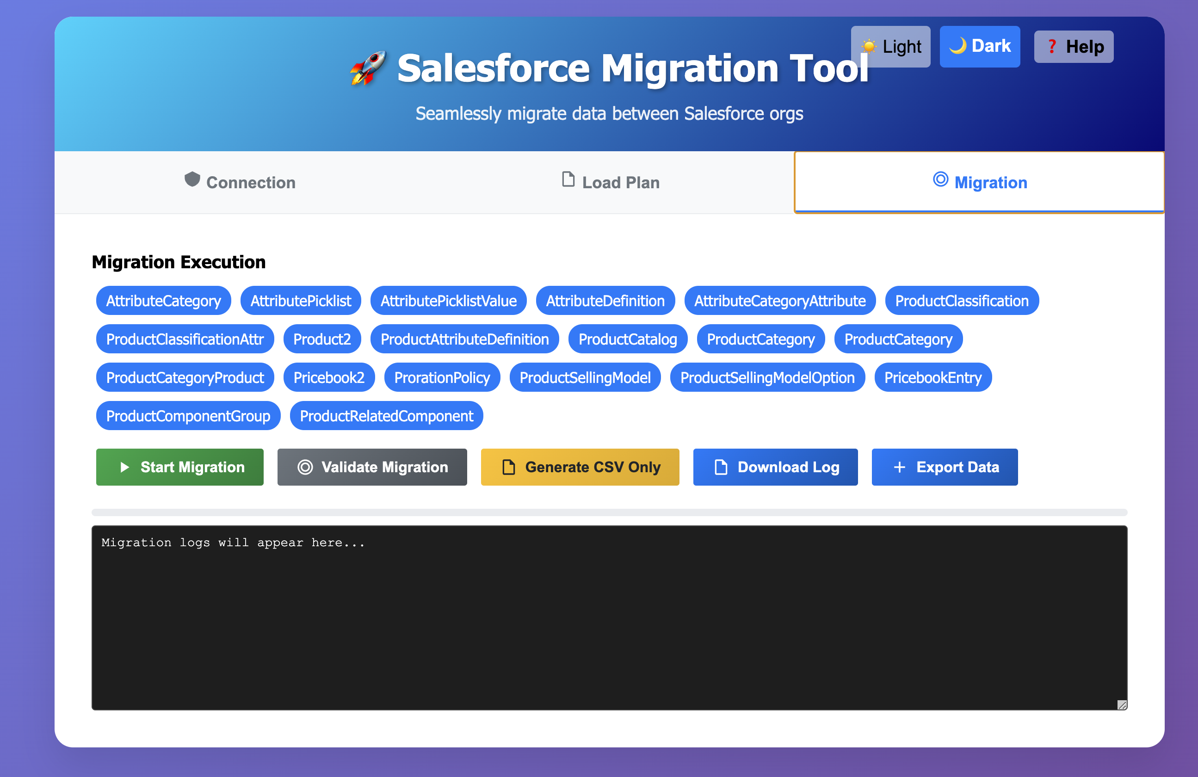Screen dimensions: 1198x777
Task: Click the migration progress bar
Action: coord(609,512)
